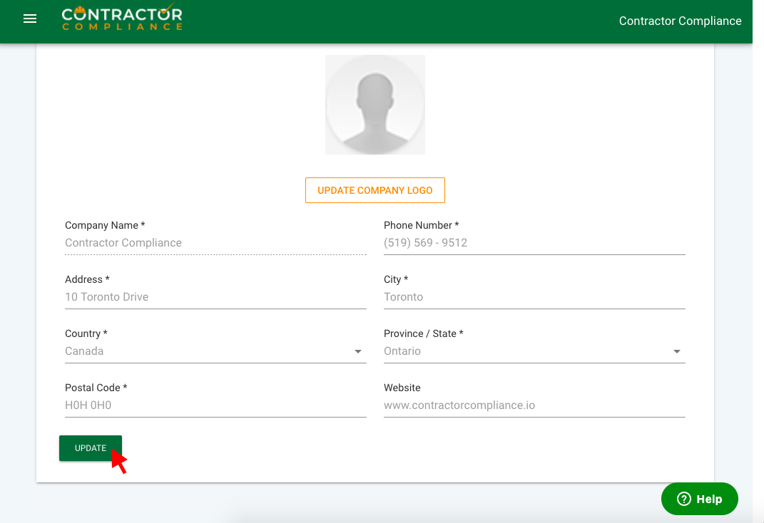764x523 pixels.
Task: Click the "Company Name *" field label
Action: [105, 225]
